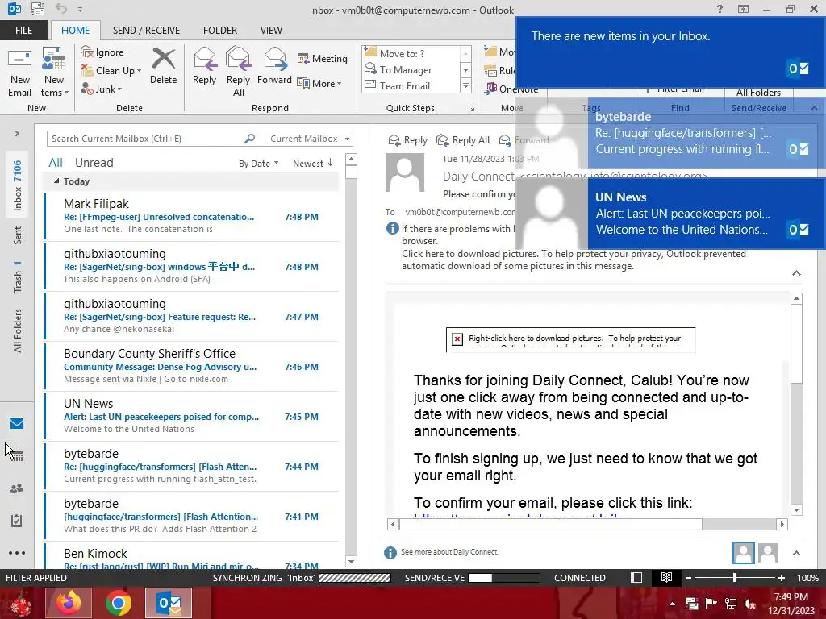Switch to Mail view
This screenshot has height=619, width=826.
point(17,424)
